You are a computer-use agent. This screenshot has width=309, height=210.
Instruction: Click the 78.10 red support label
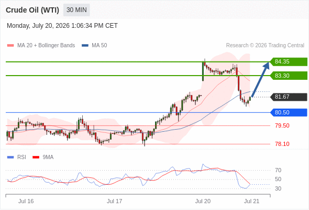coord(282,144)
